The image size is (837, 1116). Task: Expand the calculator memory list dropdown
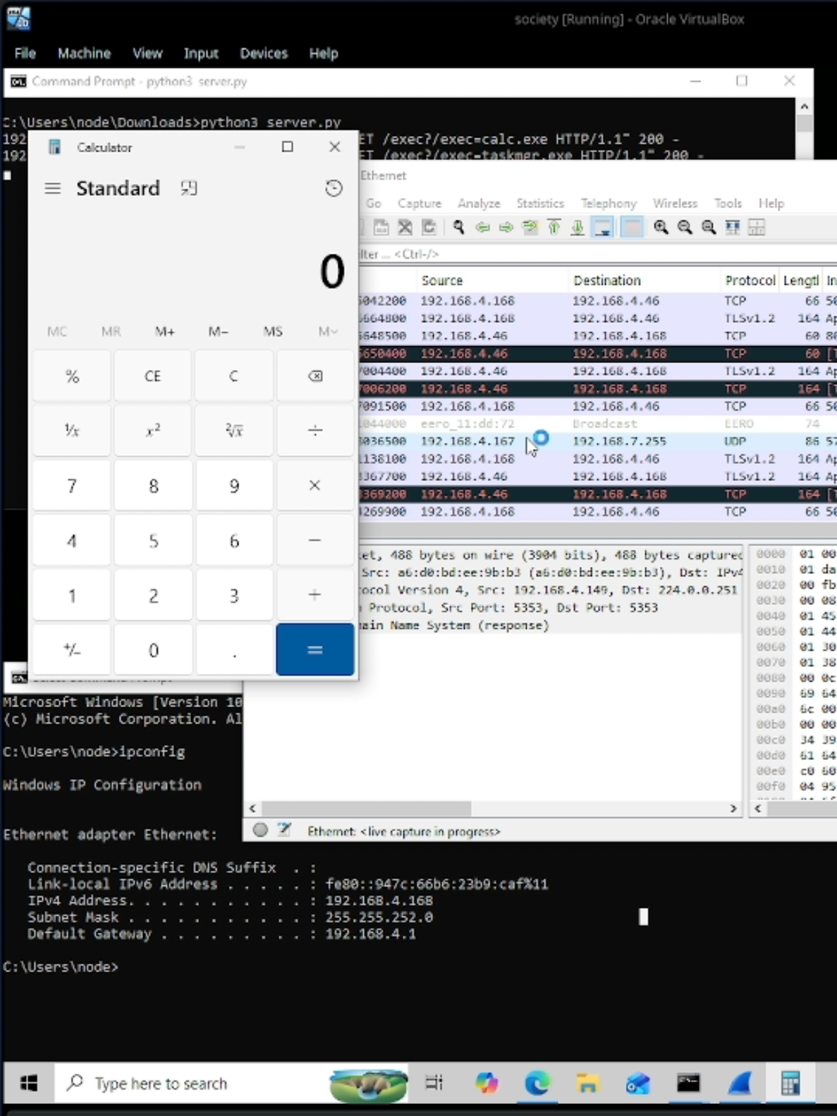click(327, 331)
